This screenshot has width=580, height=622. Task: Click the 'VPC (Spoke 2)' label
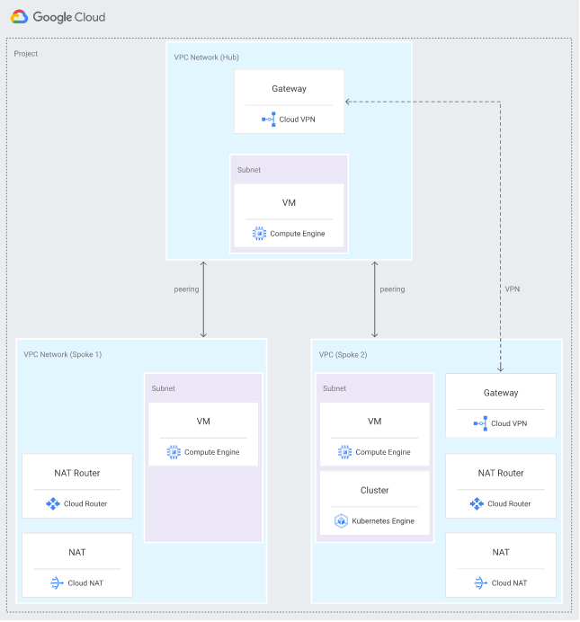(x=344, y=355)
